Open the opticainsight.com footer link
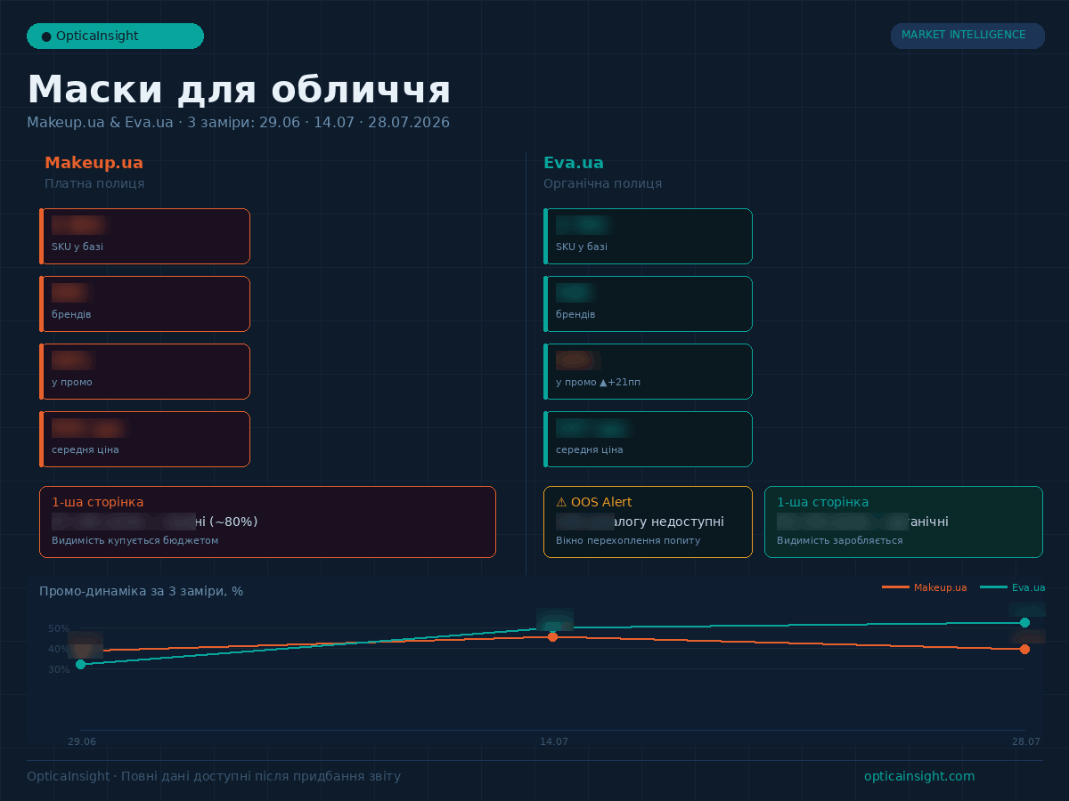The height and width of the screenshot is (801, 1069). click(x=919, y=776)
